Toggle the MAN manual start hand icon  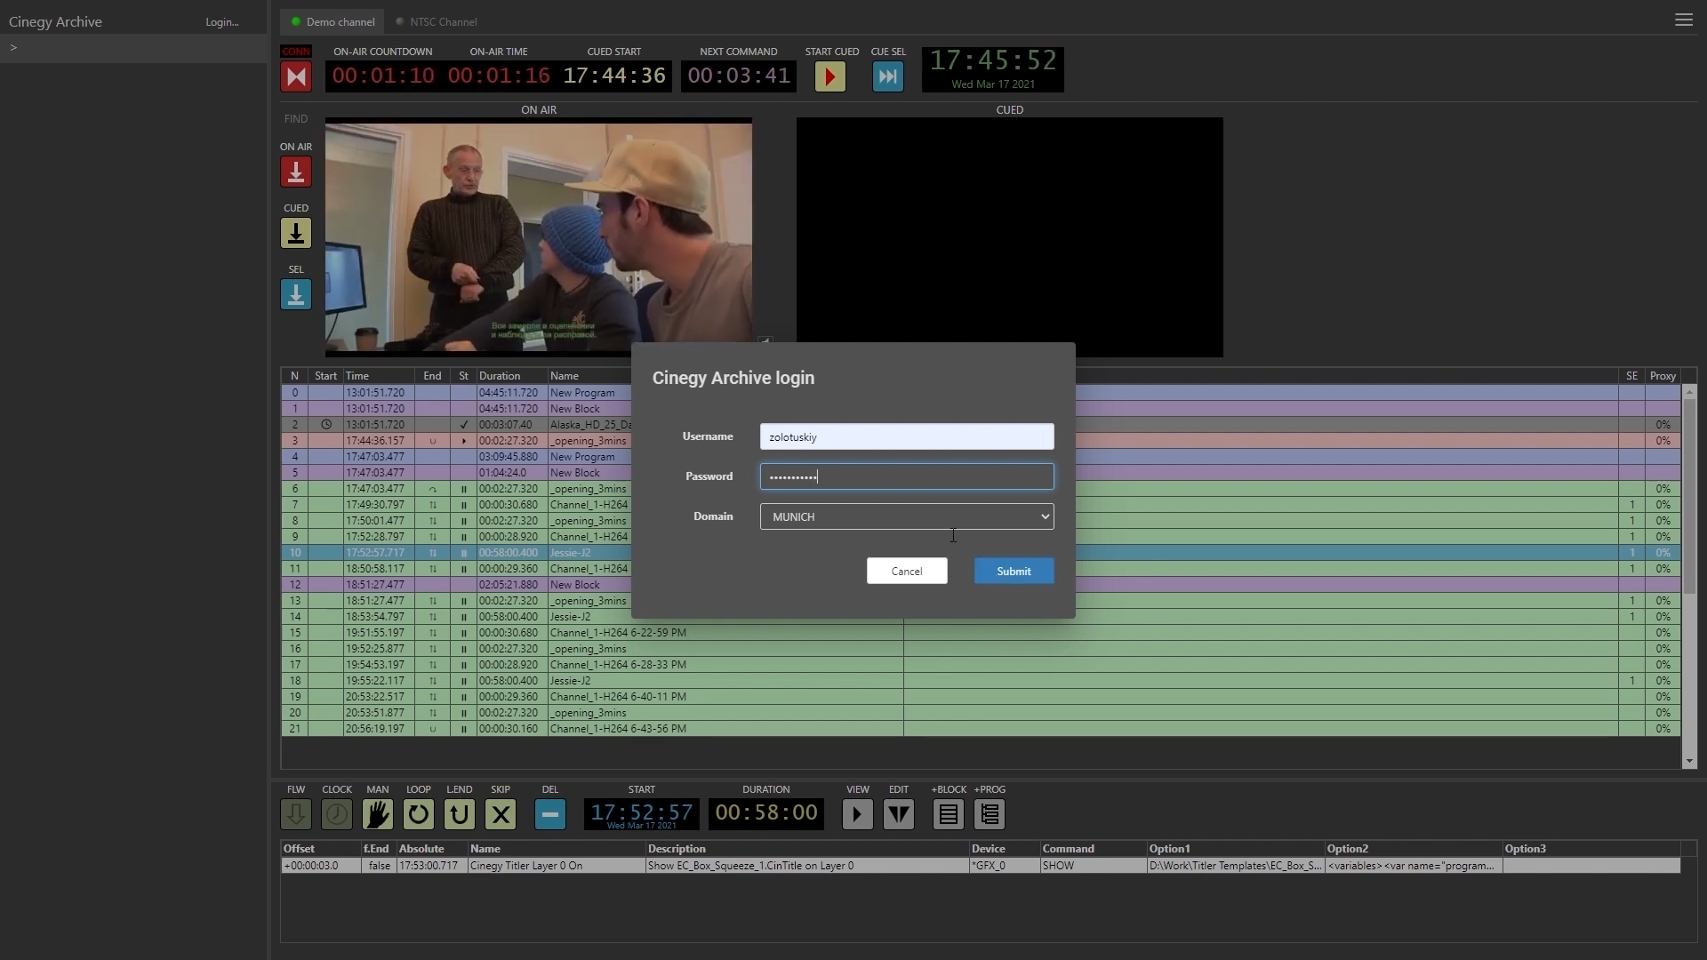[378, 814]
